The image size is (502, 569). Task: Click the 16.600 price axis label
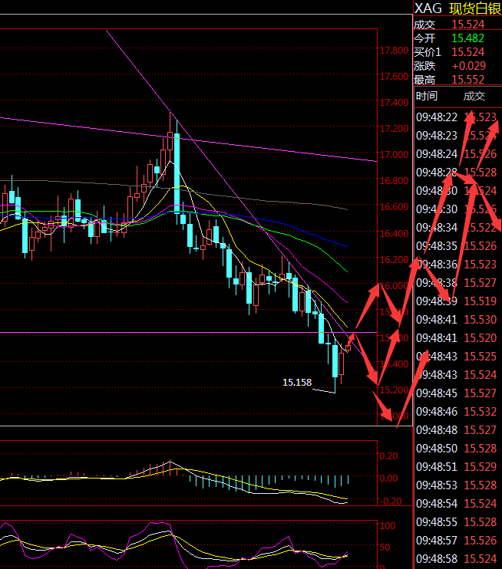click(x=394, y=207)
